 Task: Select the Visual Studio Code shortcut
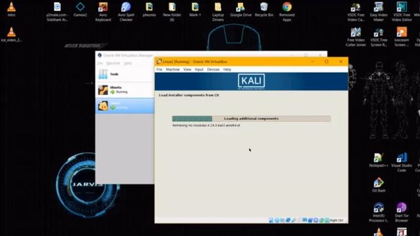pyautogui.click(x=402, y=162)
